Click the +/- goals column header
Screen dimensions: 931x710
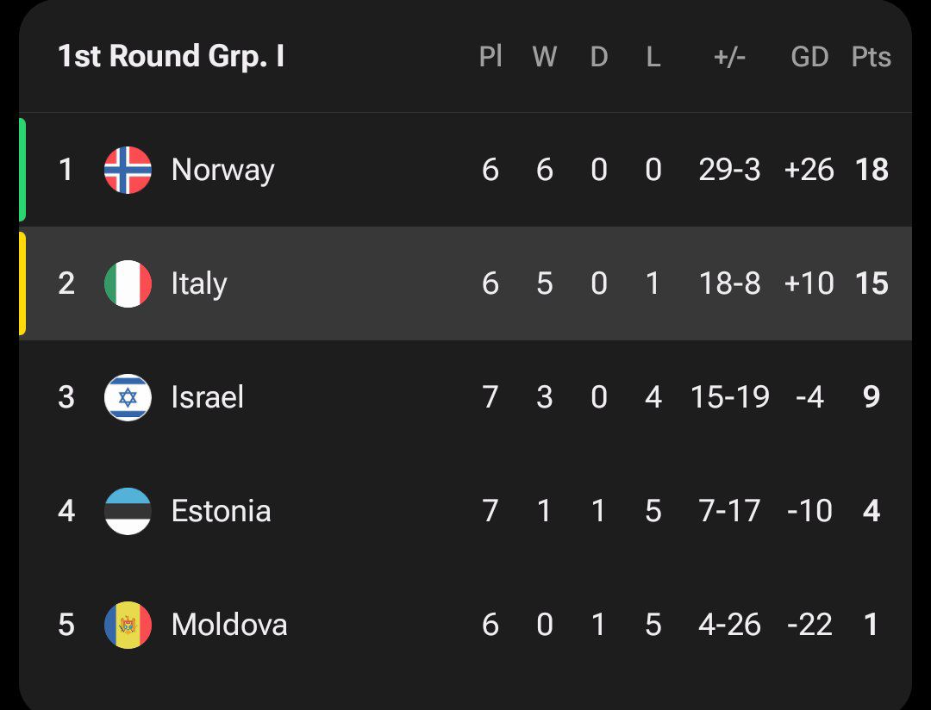(729, 57)
